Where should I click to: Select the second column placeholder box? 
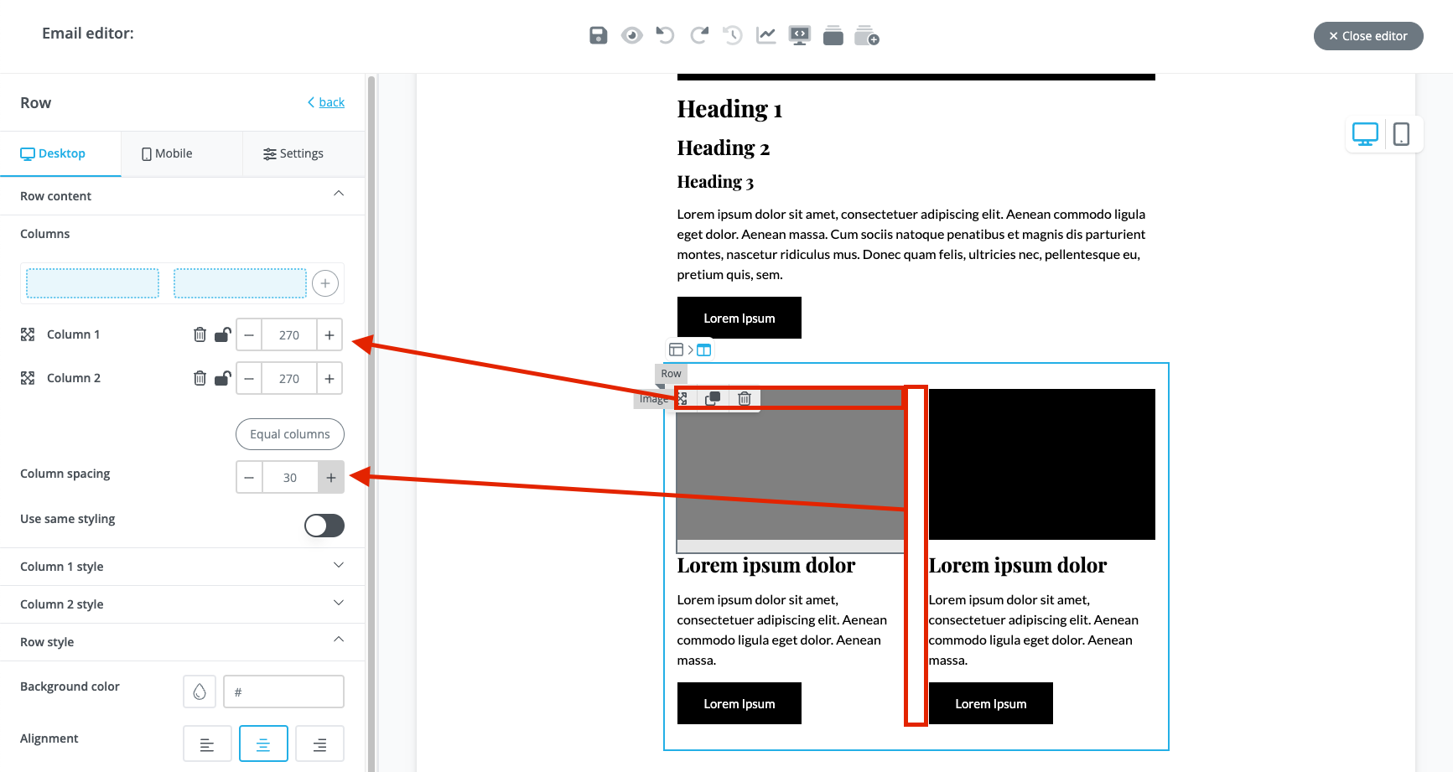(240, 283)
